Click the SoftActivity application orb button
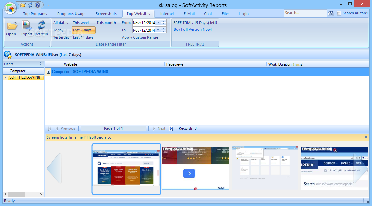Viewport: 372px width, 206px height. [x=10, y=8]
